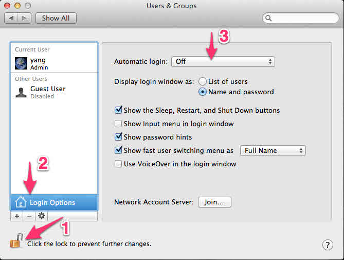This screenshot has height=260, width=344.
Task: Click the Join... button
Action: pyautogui.click(x=214, y=202)
